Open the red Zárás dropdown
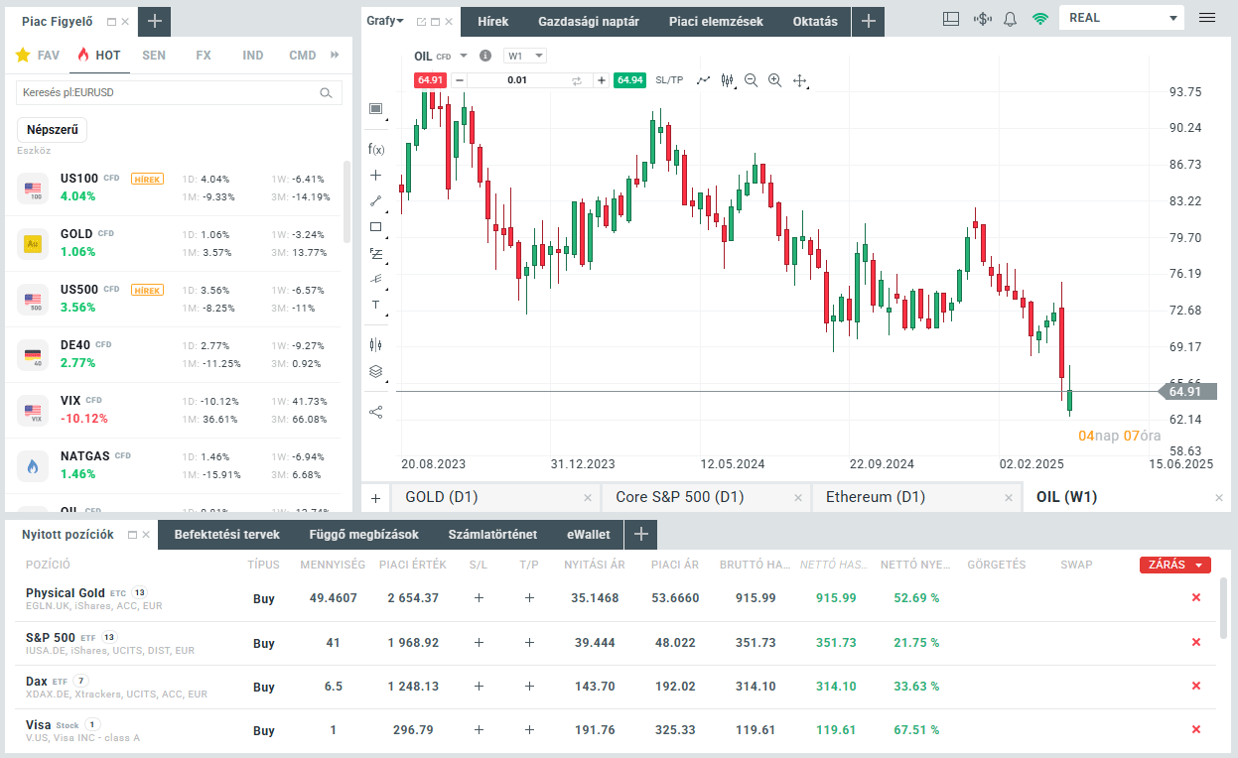The height and width of the screenshot is (758, 1238). pyautogui.click(x=1175, y=565)
